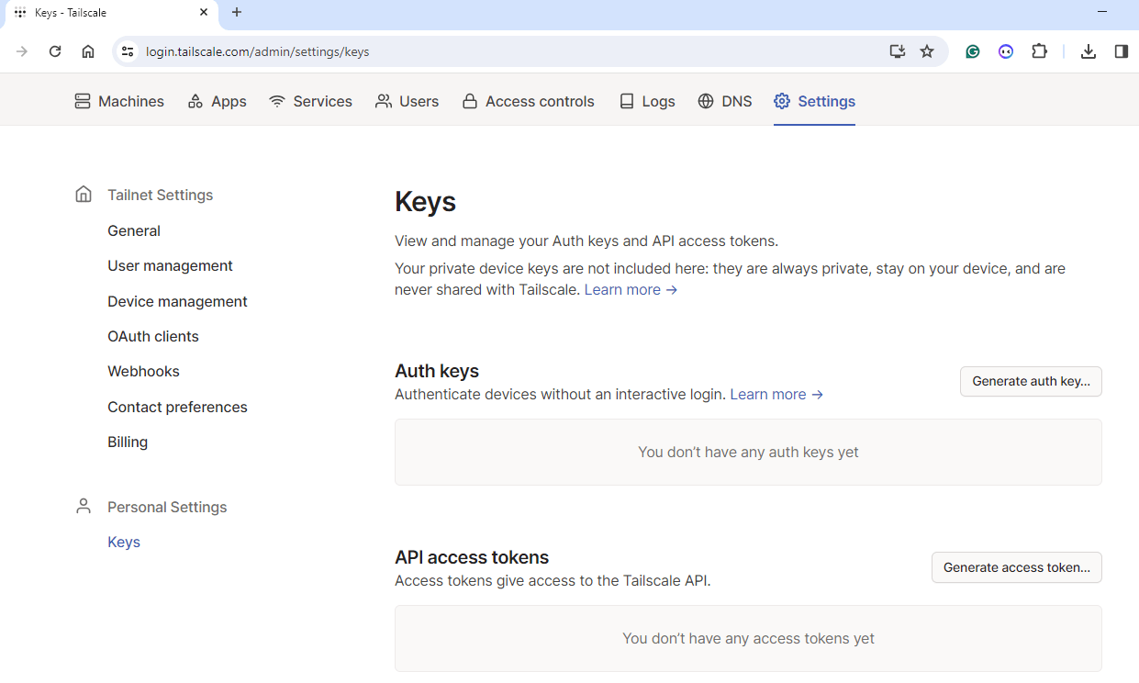Toggle the browser side panel icon
This screenshot has width=1139, height=683.
[x=1122, y=51]
